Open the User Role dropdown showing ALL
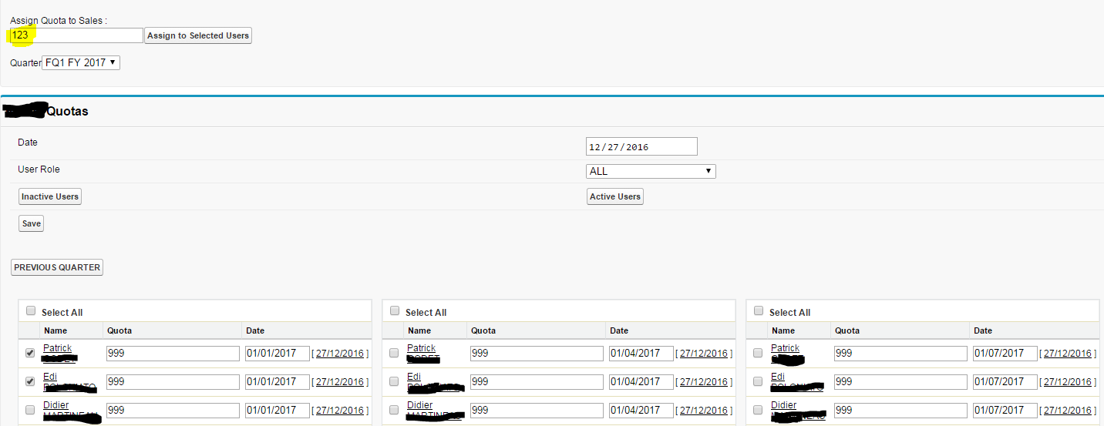This screenshot has width=1104, height=426. coord(651,171)
